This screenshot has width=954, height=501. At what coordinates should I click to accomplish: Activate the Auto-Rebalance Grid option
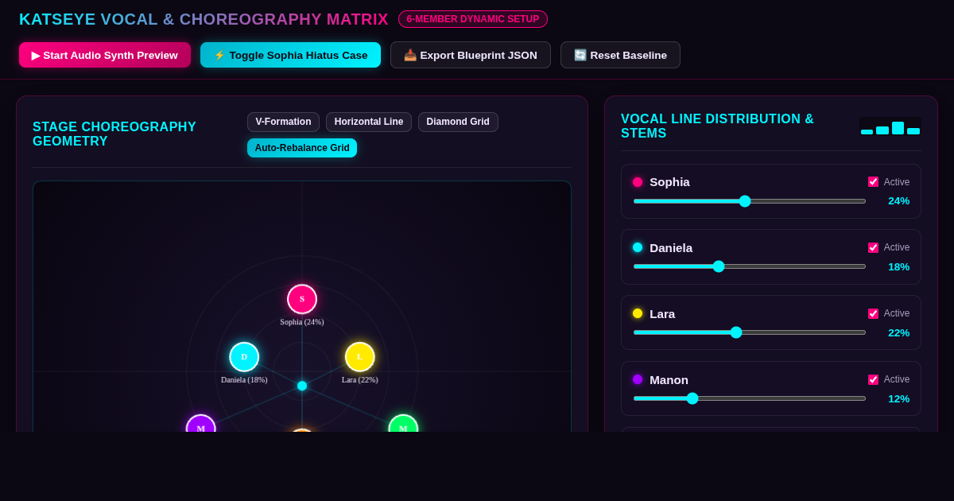302,148
